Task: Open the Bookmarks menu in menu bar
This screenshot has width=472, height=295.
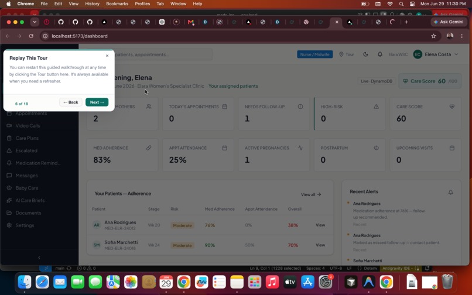Action: (x=117, y=4)
